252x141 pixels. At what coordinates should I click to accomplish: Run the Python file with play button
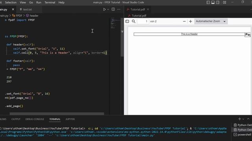(104, 9)
